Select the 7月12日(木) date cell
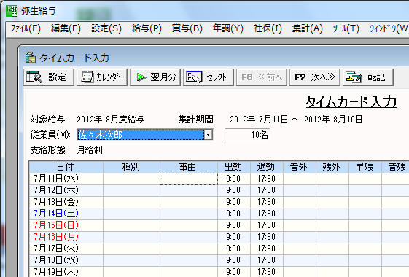 [66, 190]
